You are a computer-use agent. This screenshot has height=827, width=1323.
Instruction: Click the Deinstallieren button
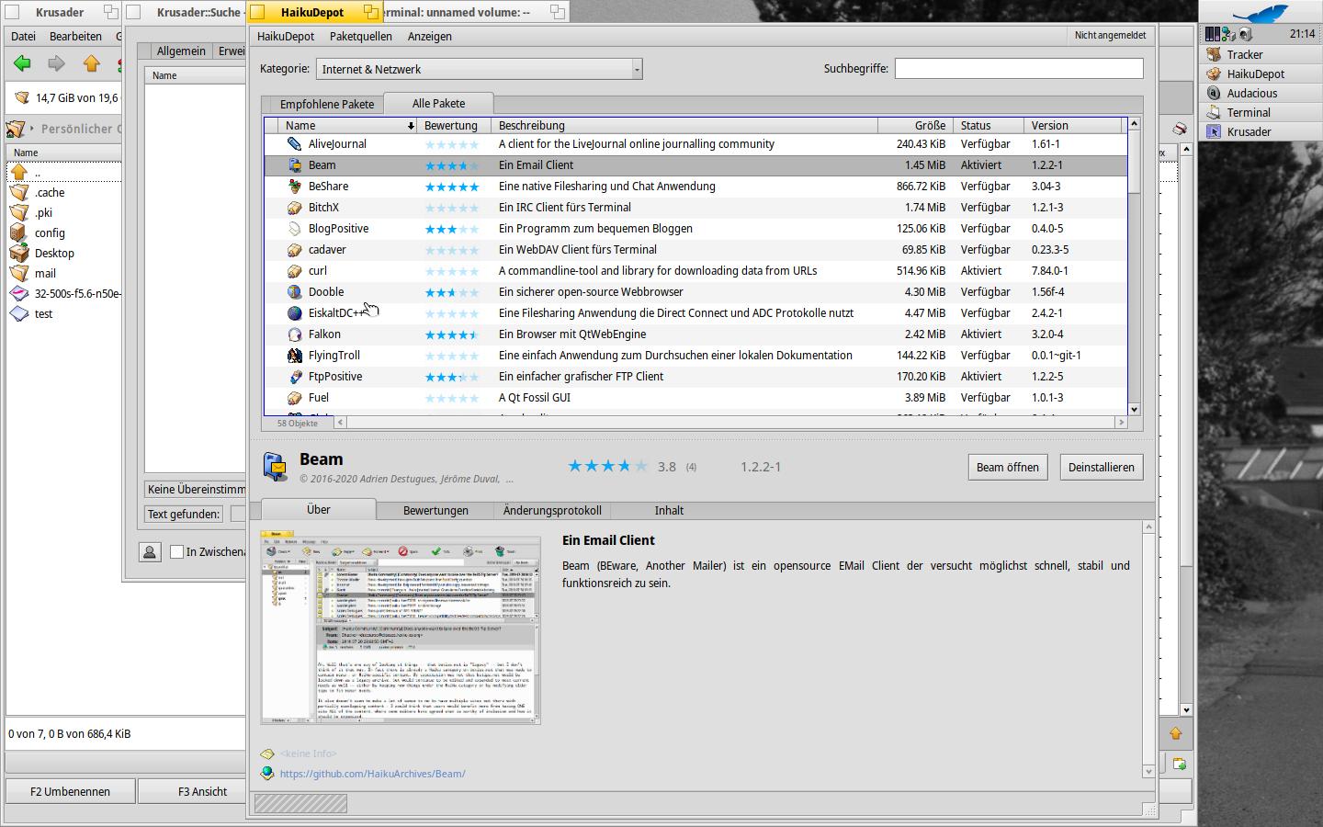(1102, 467)
